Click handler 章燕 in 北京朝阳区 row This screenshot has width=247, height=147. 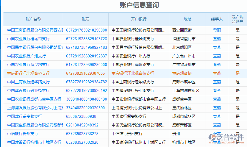click(217, 47)
